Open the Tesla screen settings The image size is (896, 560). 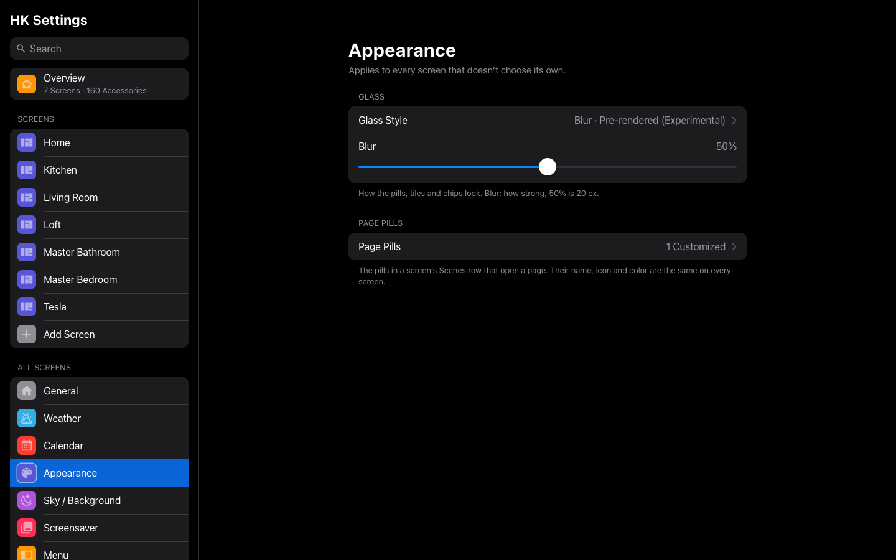(x=99, y=307)
